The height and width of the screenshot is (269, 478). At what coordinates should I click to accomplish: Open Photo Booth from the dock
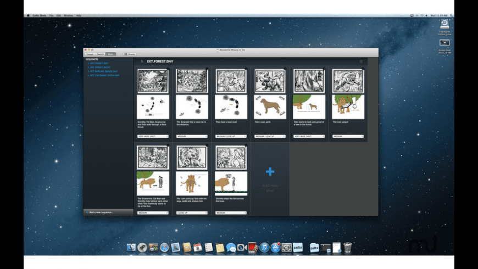[x=253, y=248]
